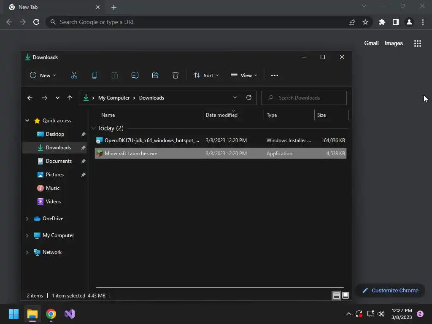Click the Share icon in Explorer toolbar

coord(155,75)
